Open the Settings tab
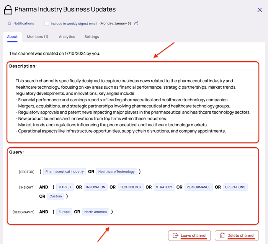The image size is (268, 244). [92, 37]
